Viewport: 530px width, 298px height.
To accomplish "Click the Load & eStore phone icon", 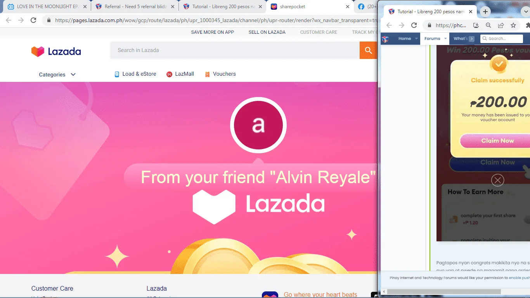I will [117, 74].
